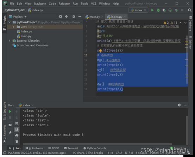Rerun index in the Run panel
Image resolution: width=195 pixels, height=157 pixels.
click(10, 111)
